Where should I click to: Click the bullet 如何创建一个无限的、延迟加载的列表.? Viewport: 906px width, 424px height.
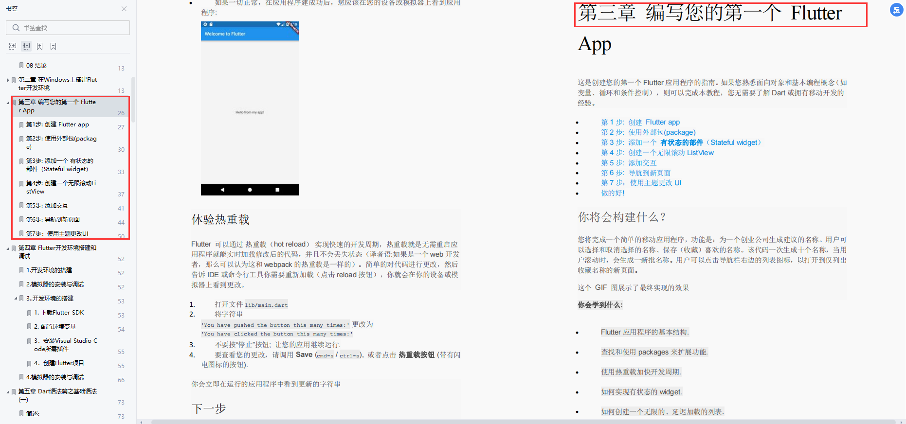pyautogui.click(x=663, y=412)
